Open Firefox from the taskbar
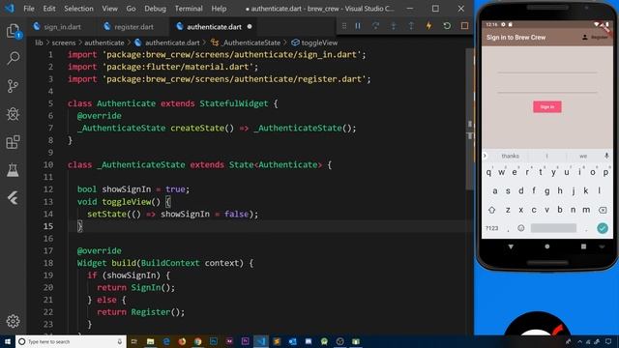The image size is (619, 348). click(x=182, y=341)
